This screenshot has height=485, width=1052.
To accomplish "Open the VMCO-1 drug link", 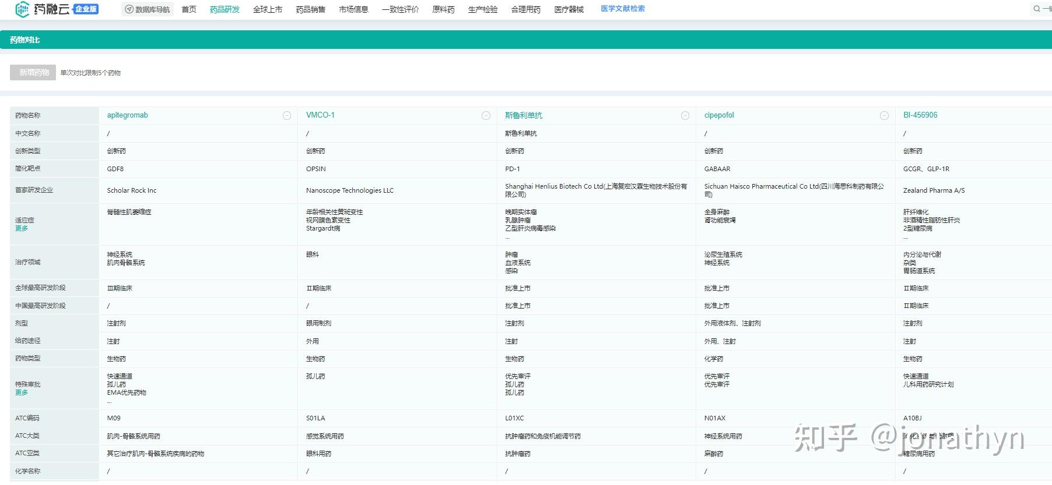I will click(x=320, y=115).
